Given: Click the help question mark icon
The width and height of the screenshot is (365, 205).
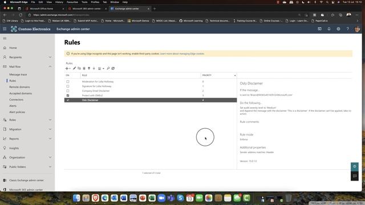Looking at the screenshot, I should click(x=347, y=29).
